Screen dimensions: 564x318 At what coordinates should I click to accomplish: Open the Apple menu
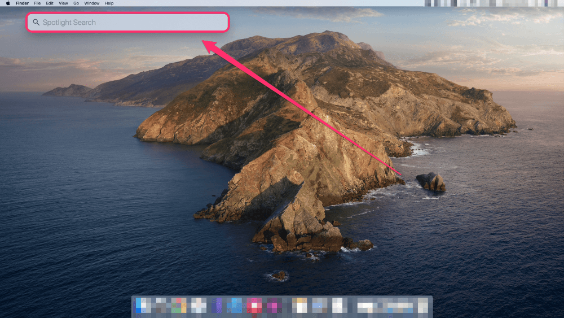tap(8, 3)
